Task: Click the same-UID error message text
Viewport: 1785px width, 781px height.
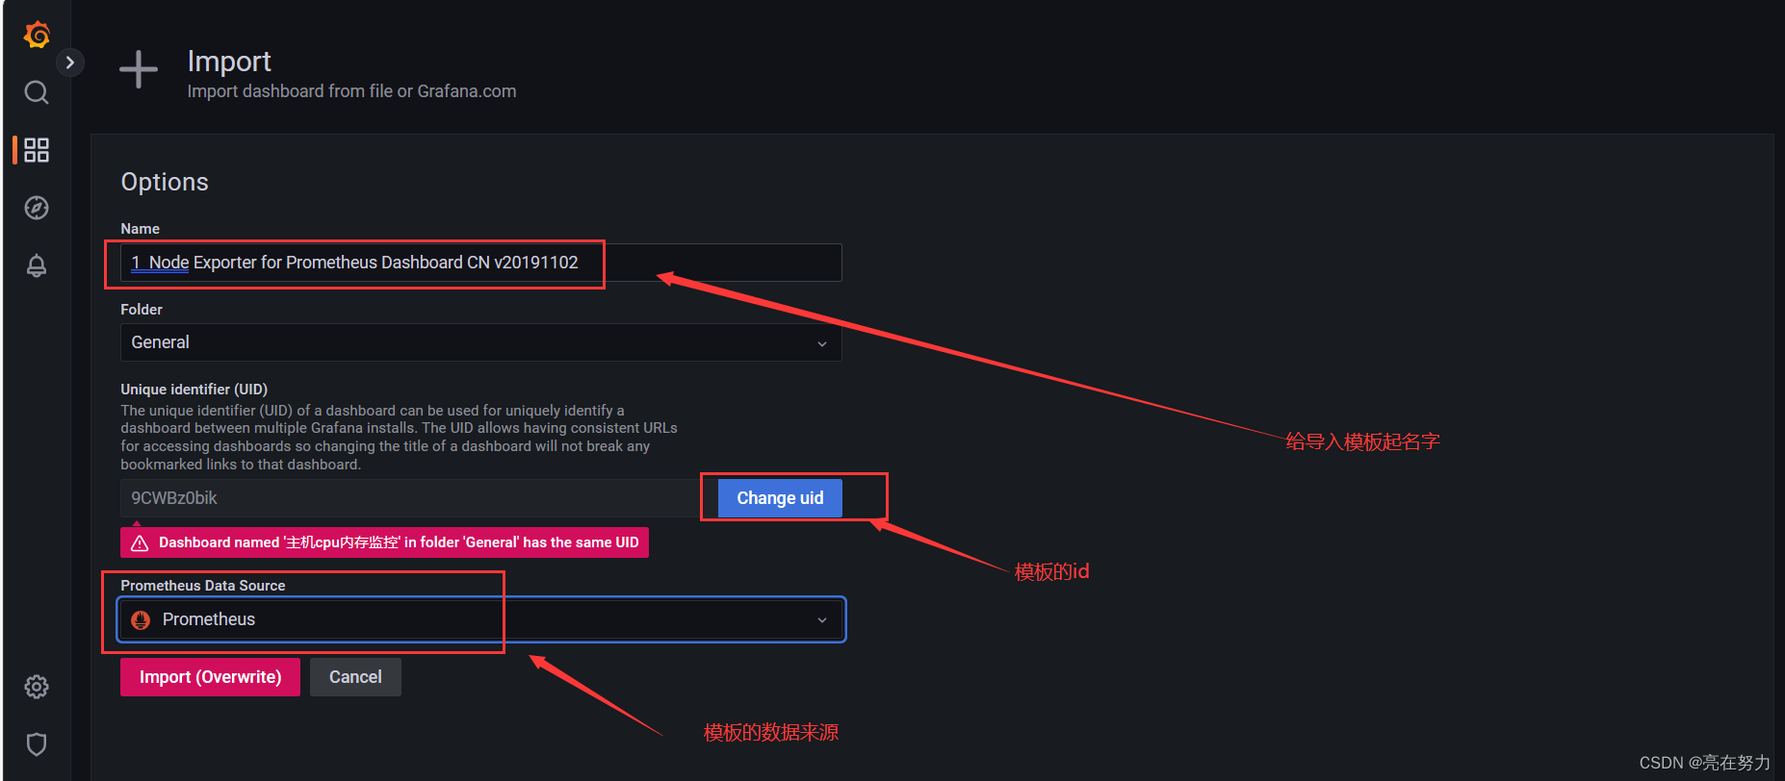Action: pyautogui.click(x=399, y=542)
